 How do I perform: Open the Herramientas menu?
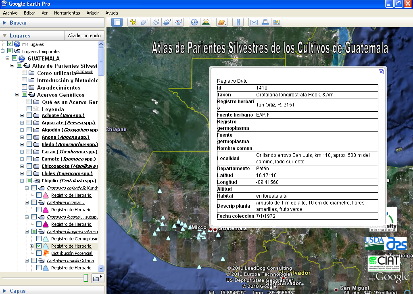(x=67, y=13)
